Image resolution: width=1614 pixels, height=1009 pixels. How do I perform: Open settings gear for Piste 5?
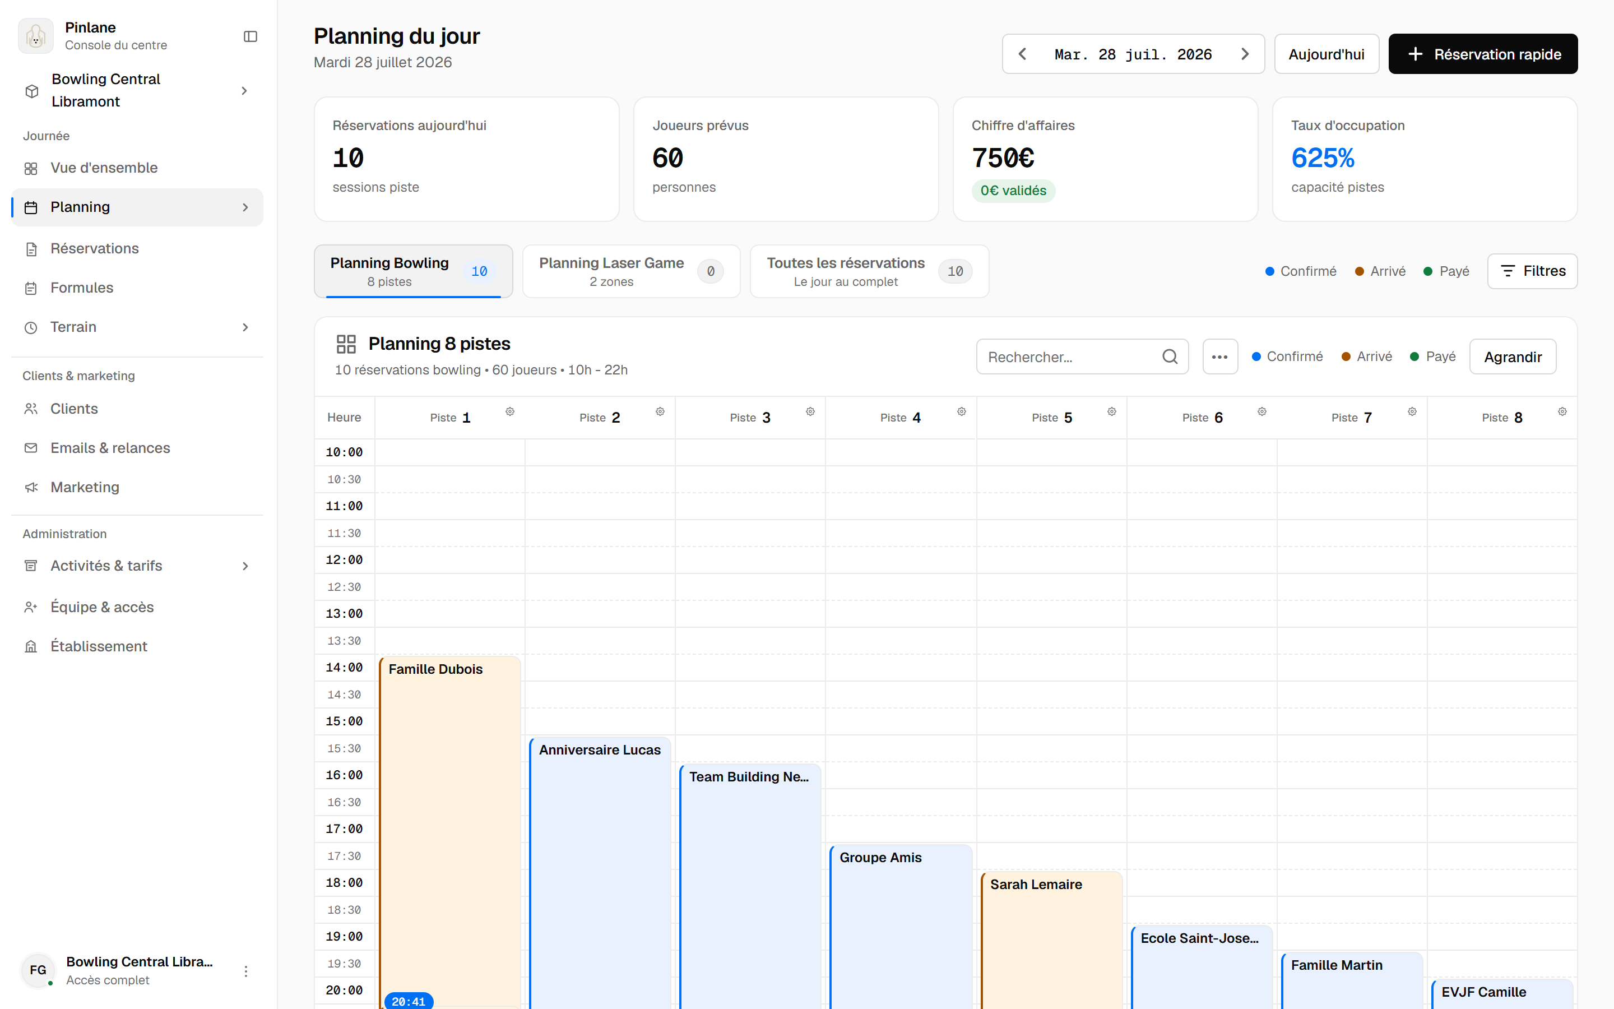coord(1112,412)
